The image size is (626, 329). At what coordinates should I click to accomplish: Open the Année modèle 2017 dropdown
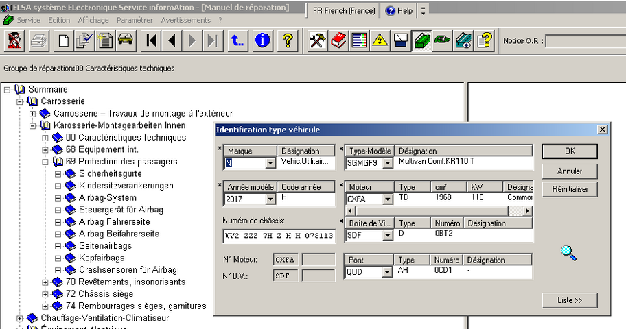270,199
